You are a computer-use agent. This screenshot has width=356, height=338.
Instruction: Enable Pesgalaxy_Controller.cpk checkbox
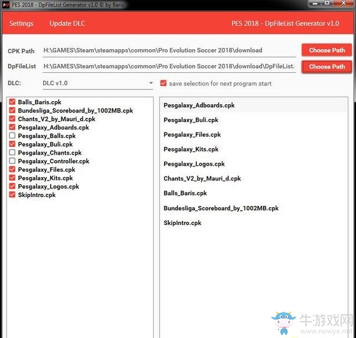[12, 160]
